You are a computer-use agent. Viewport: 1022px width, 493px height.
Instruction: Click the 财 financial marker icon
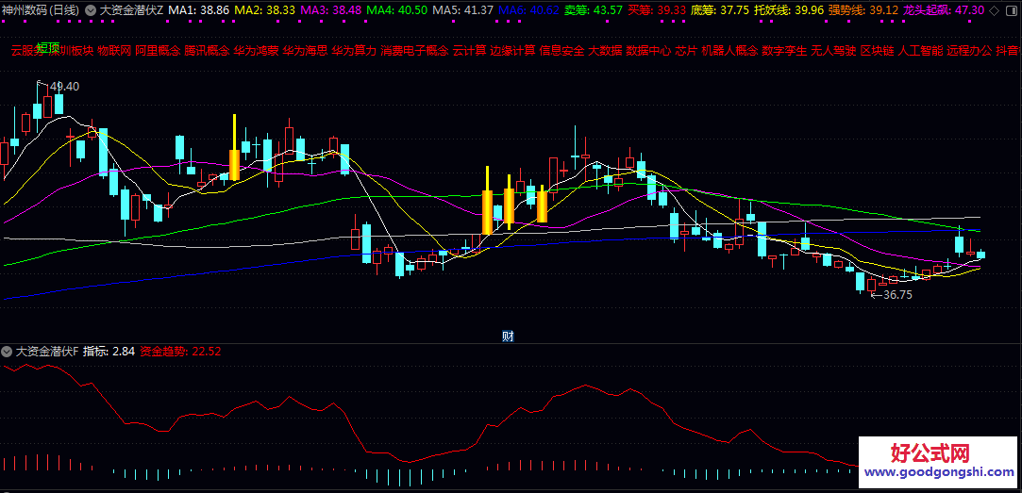(x=507, y=336)
